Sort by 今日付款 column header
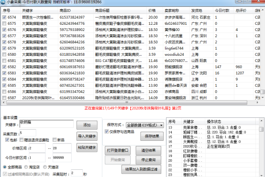This screenshot has width=265, height=177. pos(223,10)
